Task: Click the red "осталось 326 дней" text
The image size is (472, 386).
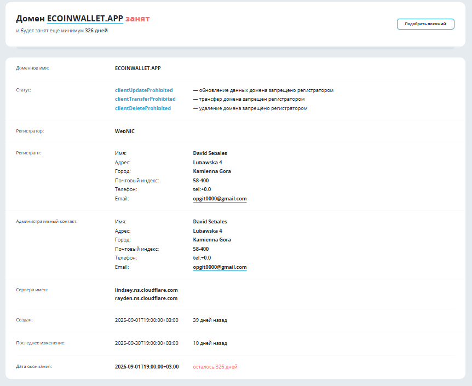Action: coord(215,367)
